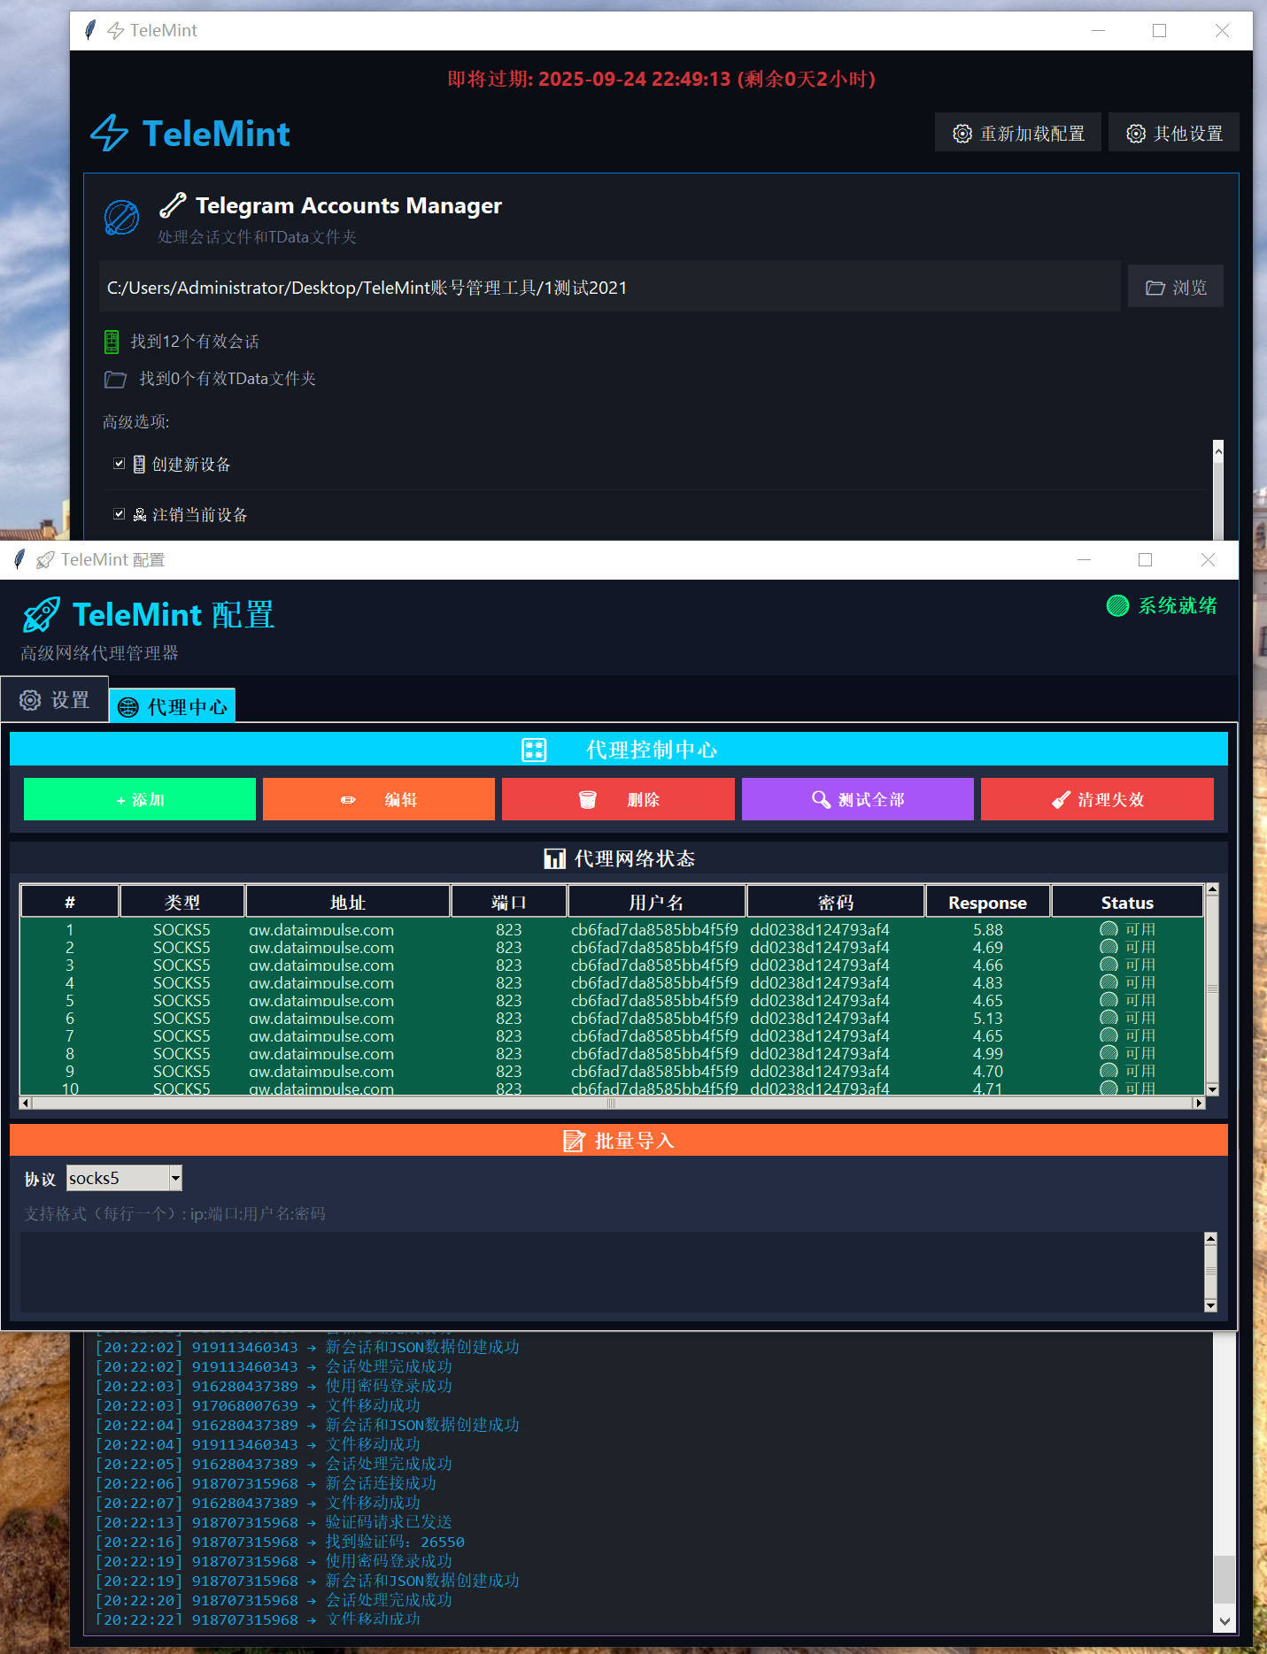Screen dimensions: 1267x1654
Task: Click the 重新加载配置 button
Action: click(x=1017, y=133)
